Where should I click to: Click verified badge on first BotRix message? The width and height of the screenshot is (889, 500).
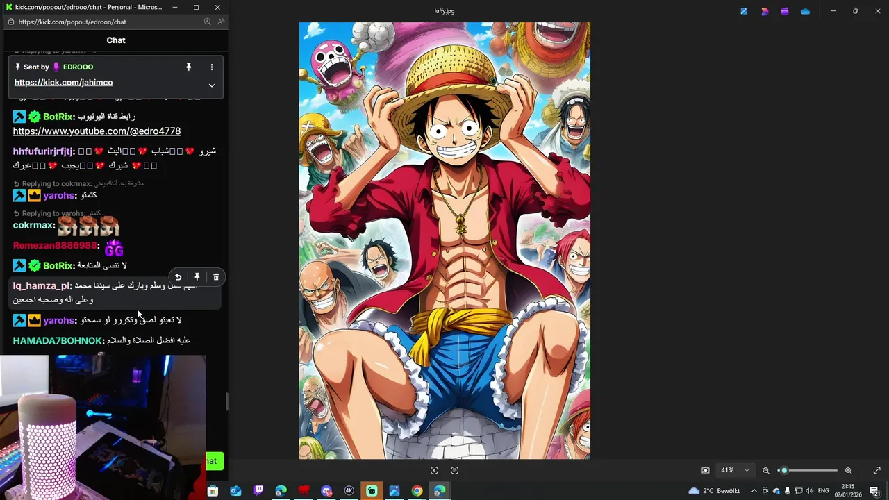pyautogui.click(x=35, y=117)
